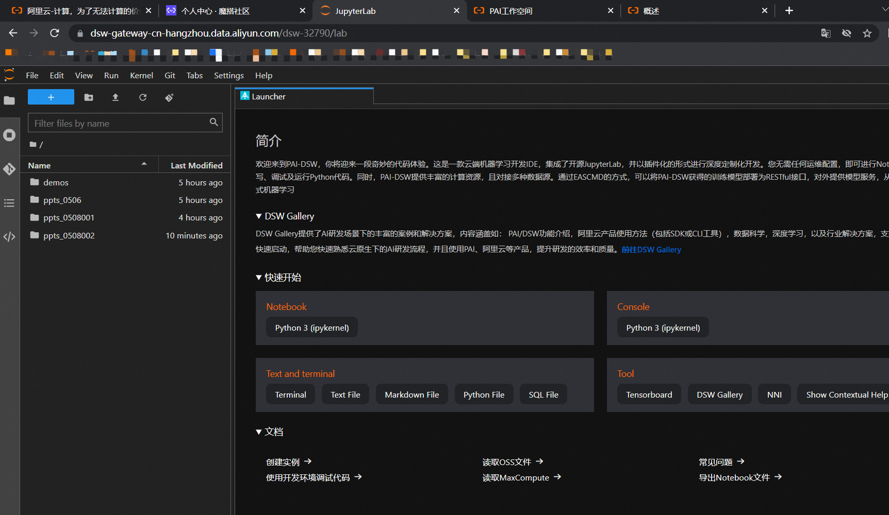Open a new browser tab
Viewport: 889px width, 515px height.
click(x=789, y=11)
